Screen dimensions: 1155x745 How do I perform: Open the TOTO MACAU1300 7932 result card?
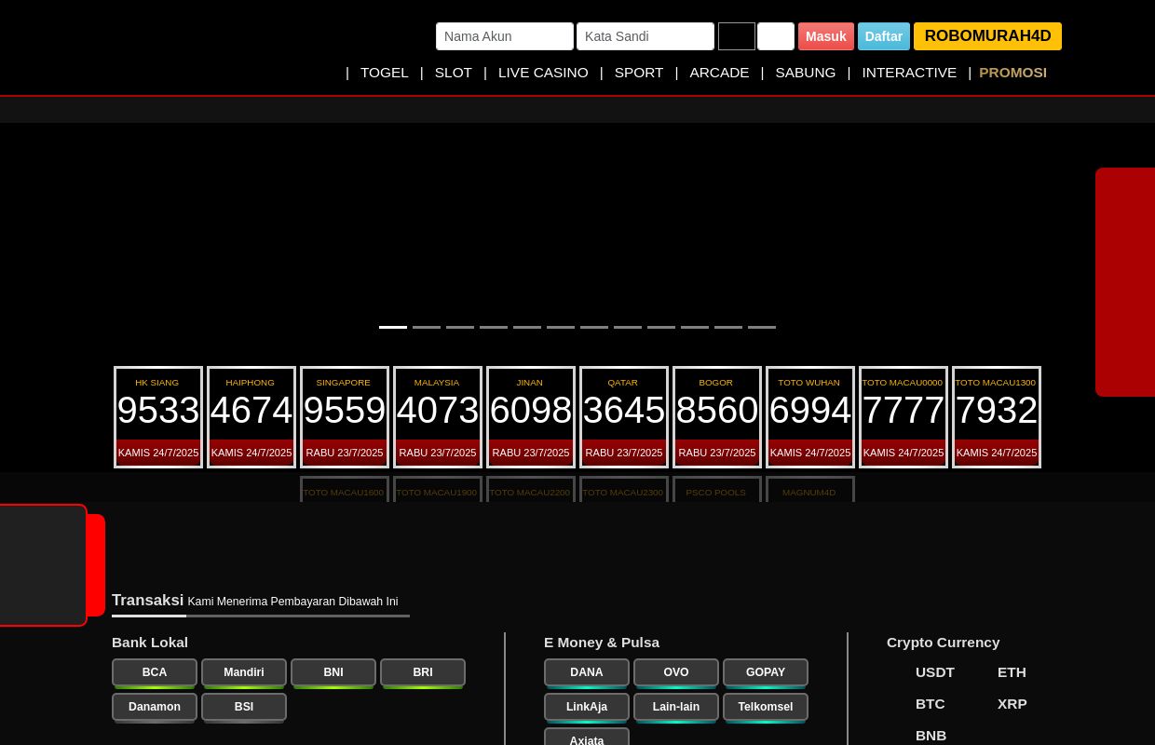coord(997,417)
